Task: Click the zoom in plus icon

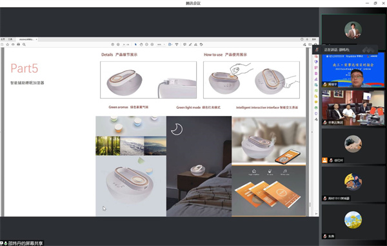Action: [152, 44]
